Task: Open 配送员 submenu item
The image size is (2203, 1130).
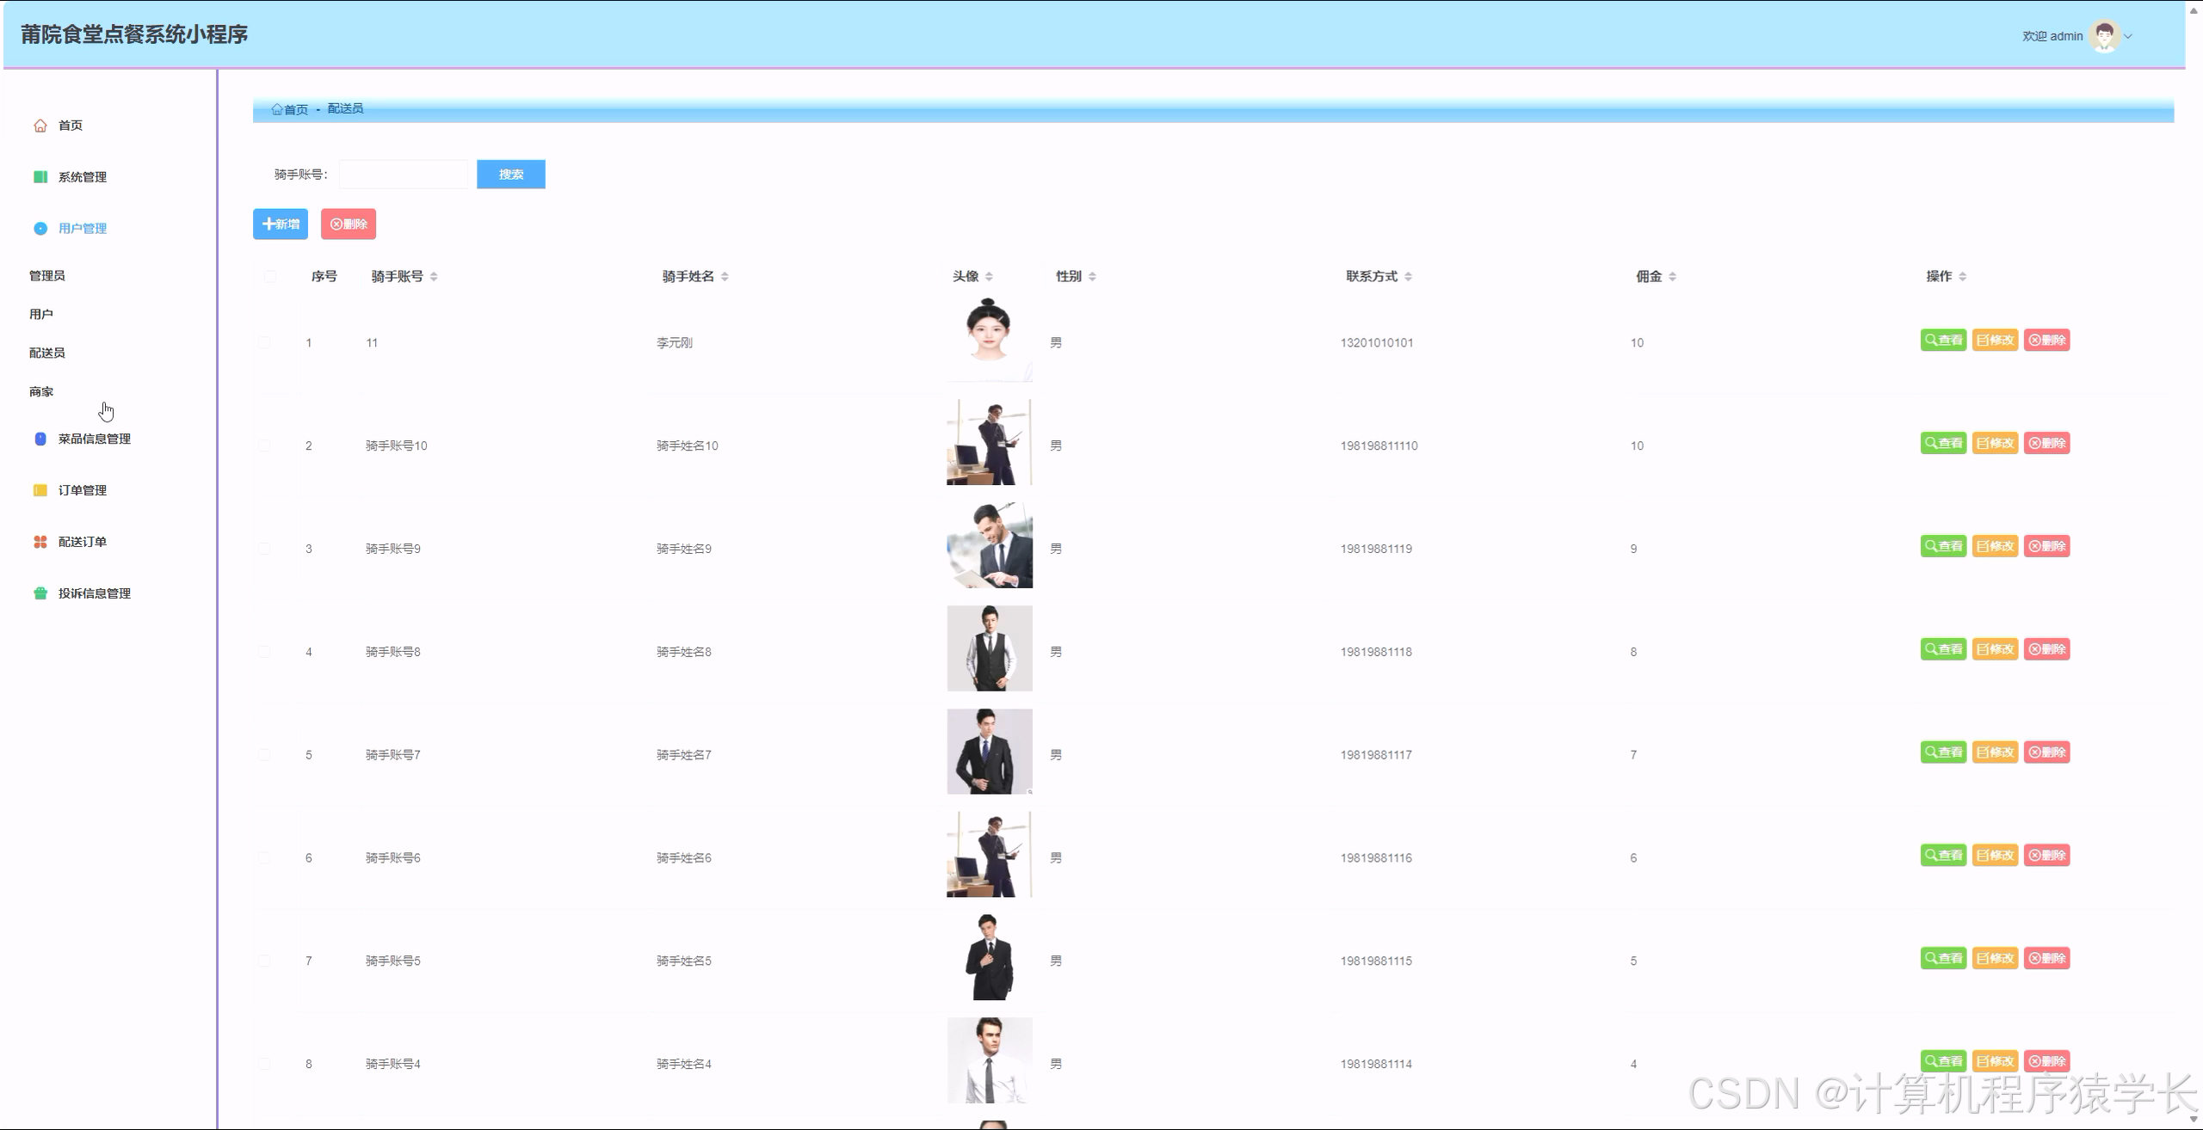Action: point(47,353)
